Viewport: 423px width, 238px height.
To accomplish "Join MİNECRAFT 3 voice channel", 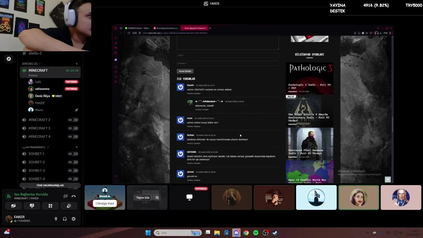I will [50, 128].
